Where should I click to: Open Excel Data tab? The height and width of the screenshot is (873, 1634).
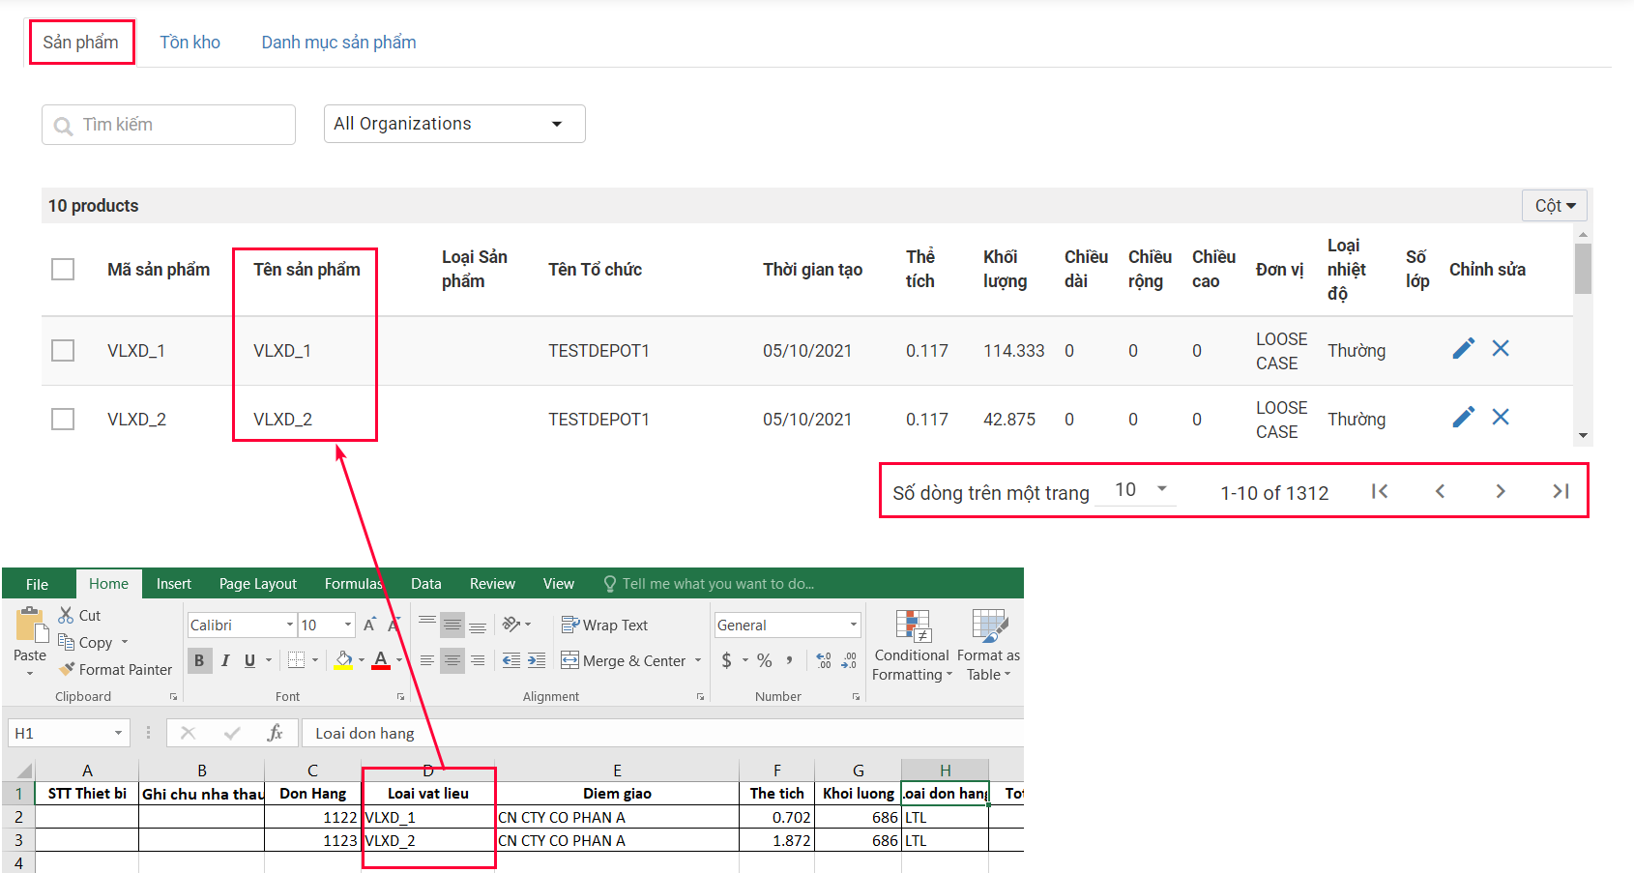click(426, 584)
